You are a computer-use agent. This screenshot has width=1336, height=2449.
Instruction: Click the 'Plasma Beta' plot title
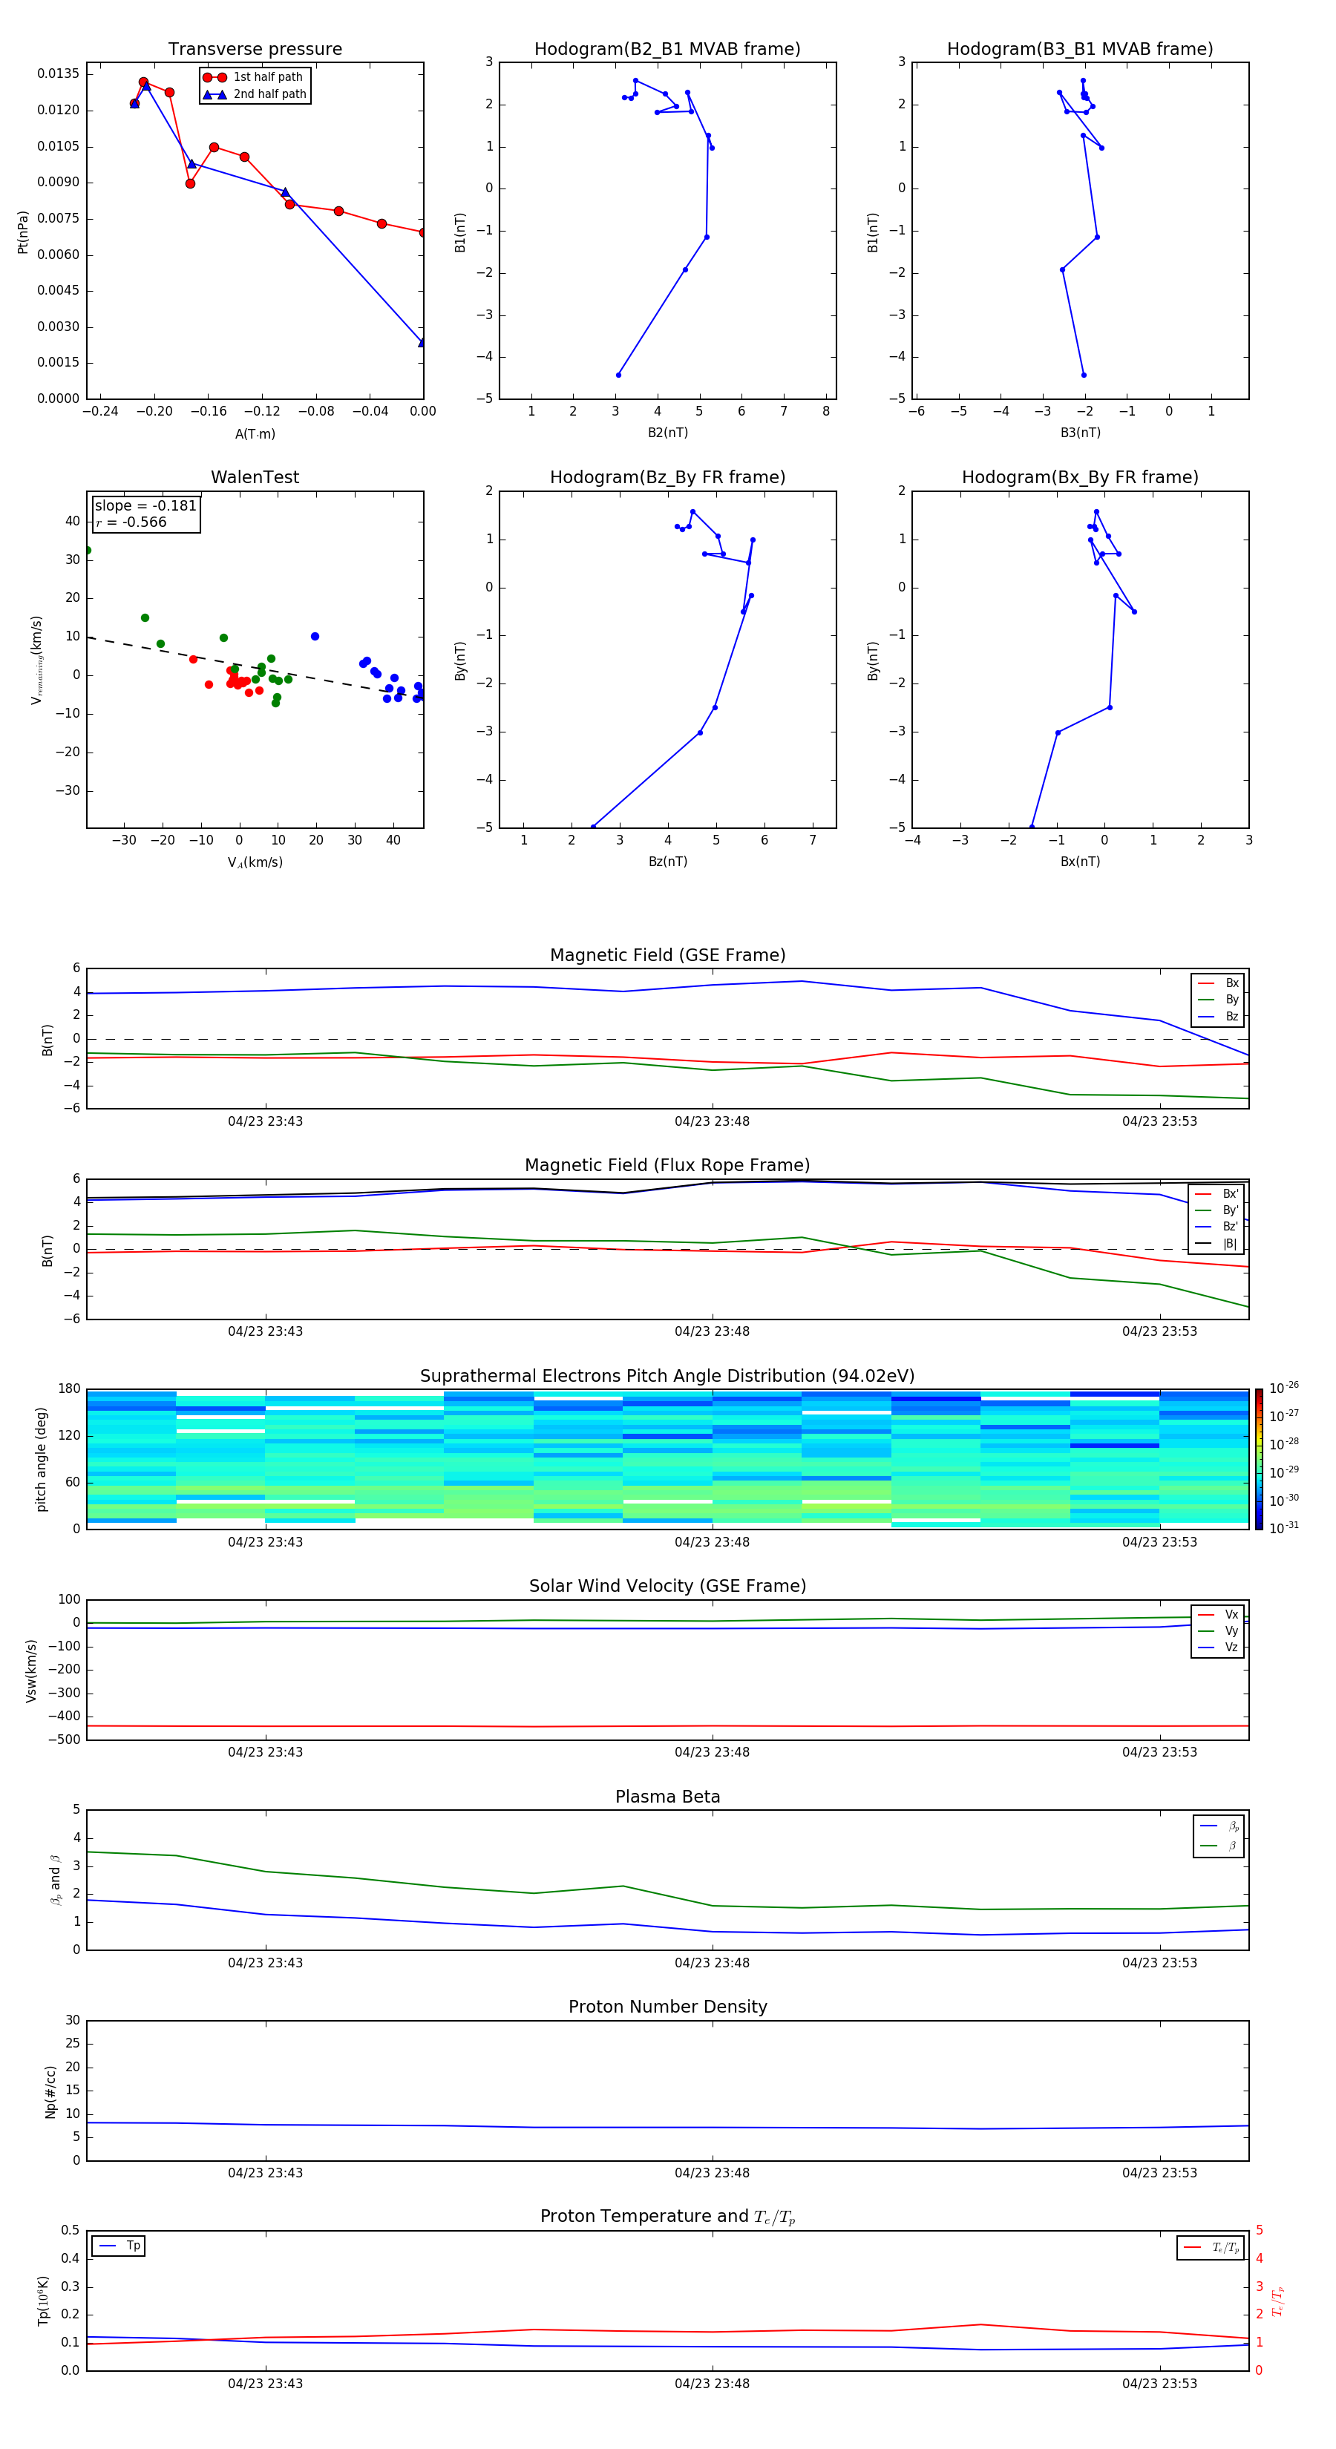click(x=667, y=1797)
